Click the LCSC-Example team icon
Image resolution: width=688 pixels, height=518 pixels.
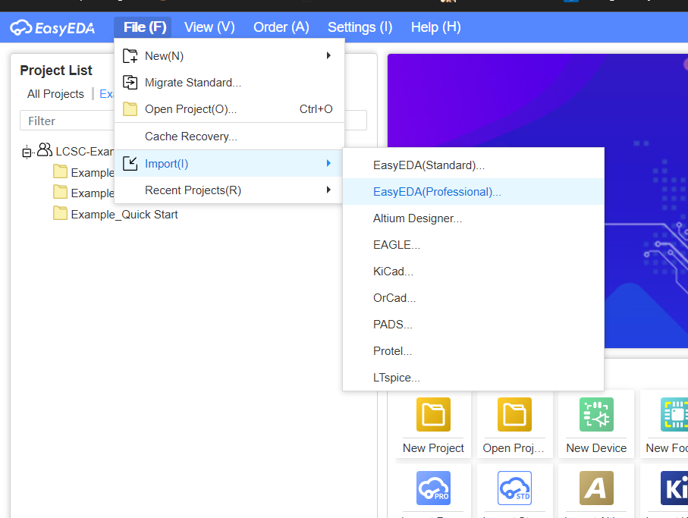point(44,149)
